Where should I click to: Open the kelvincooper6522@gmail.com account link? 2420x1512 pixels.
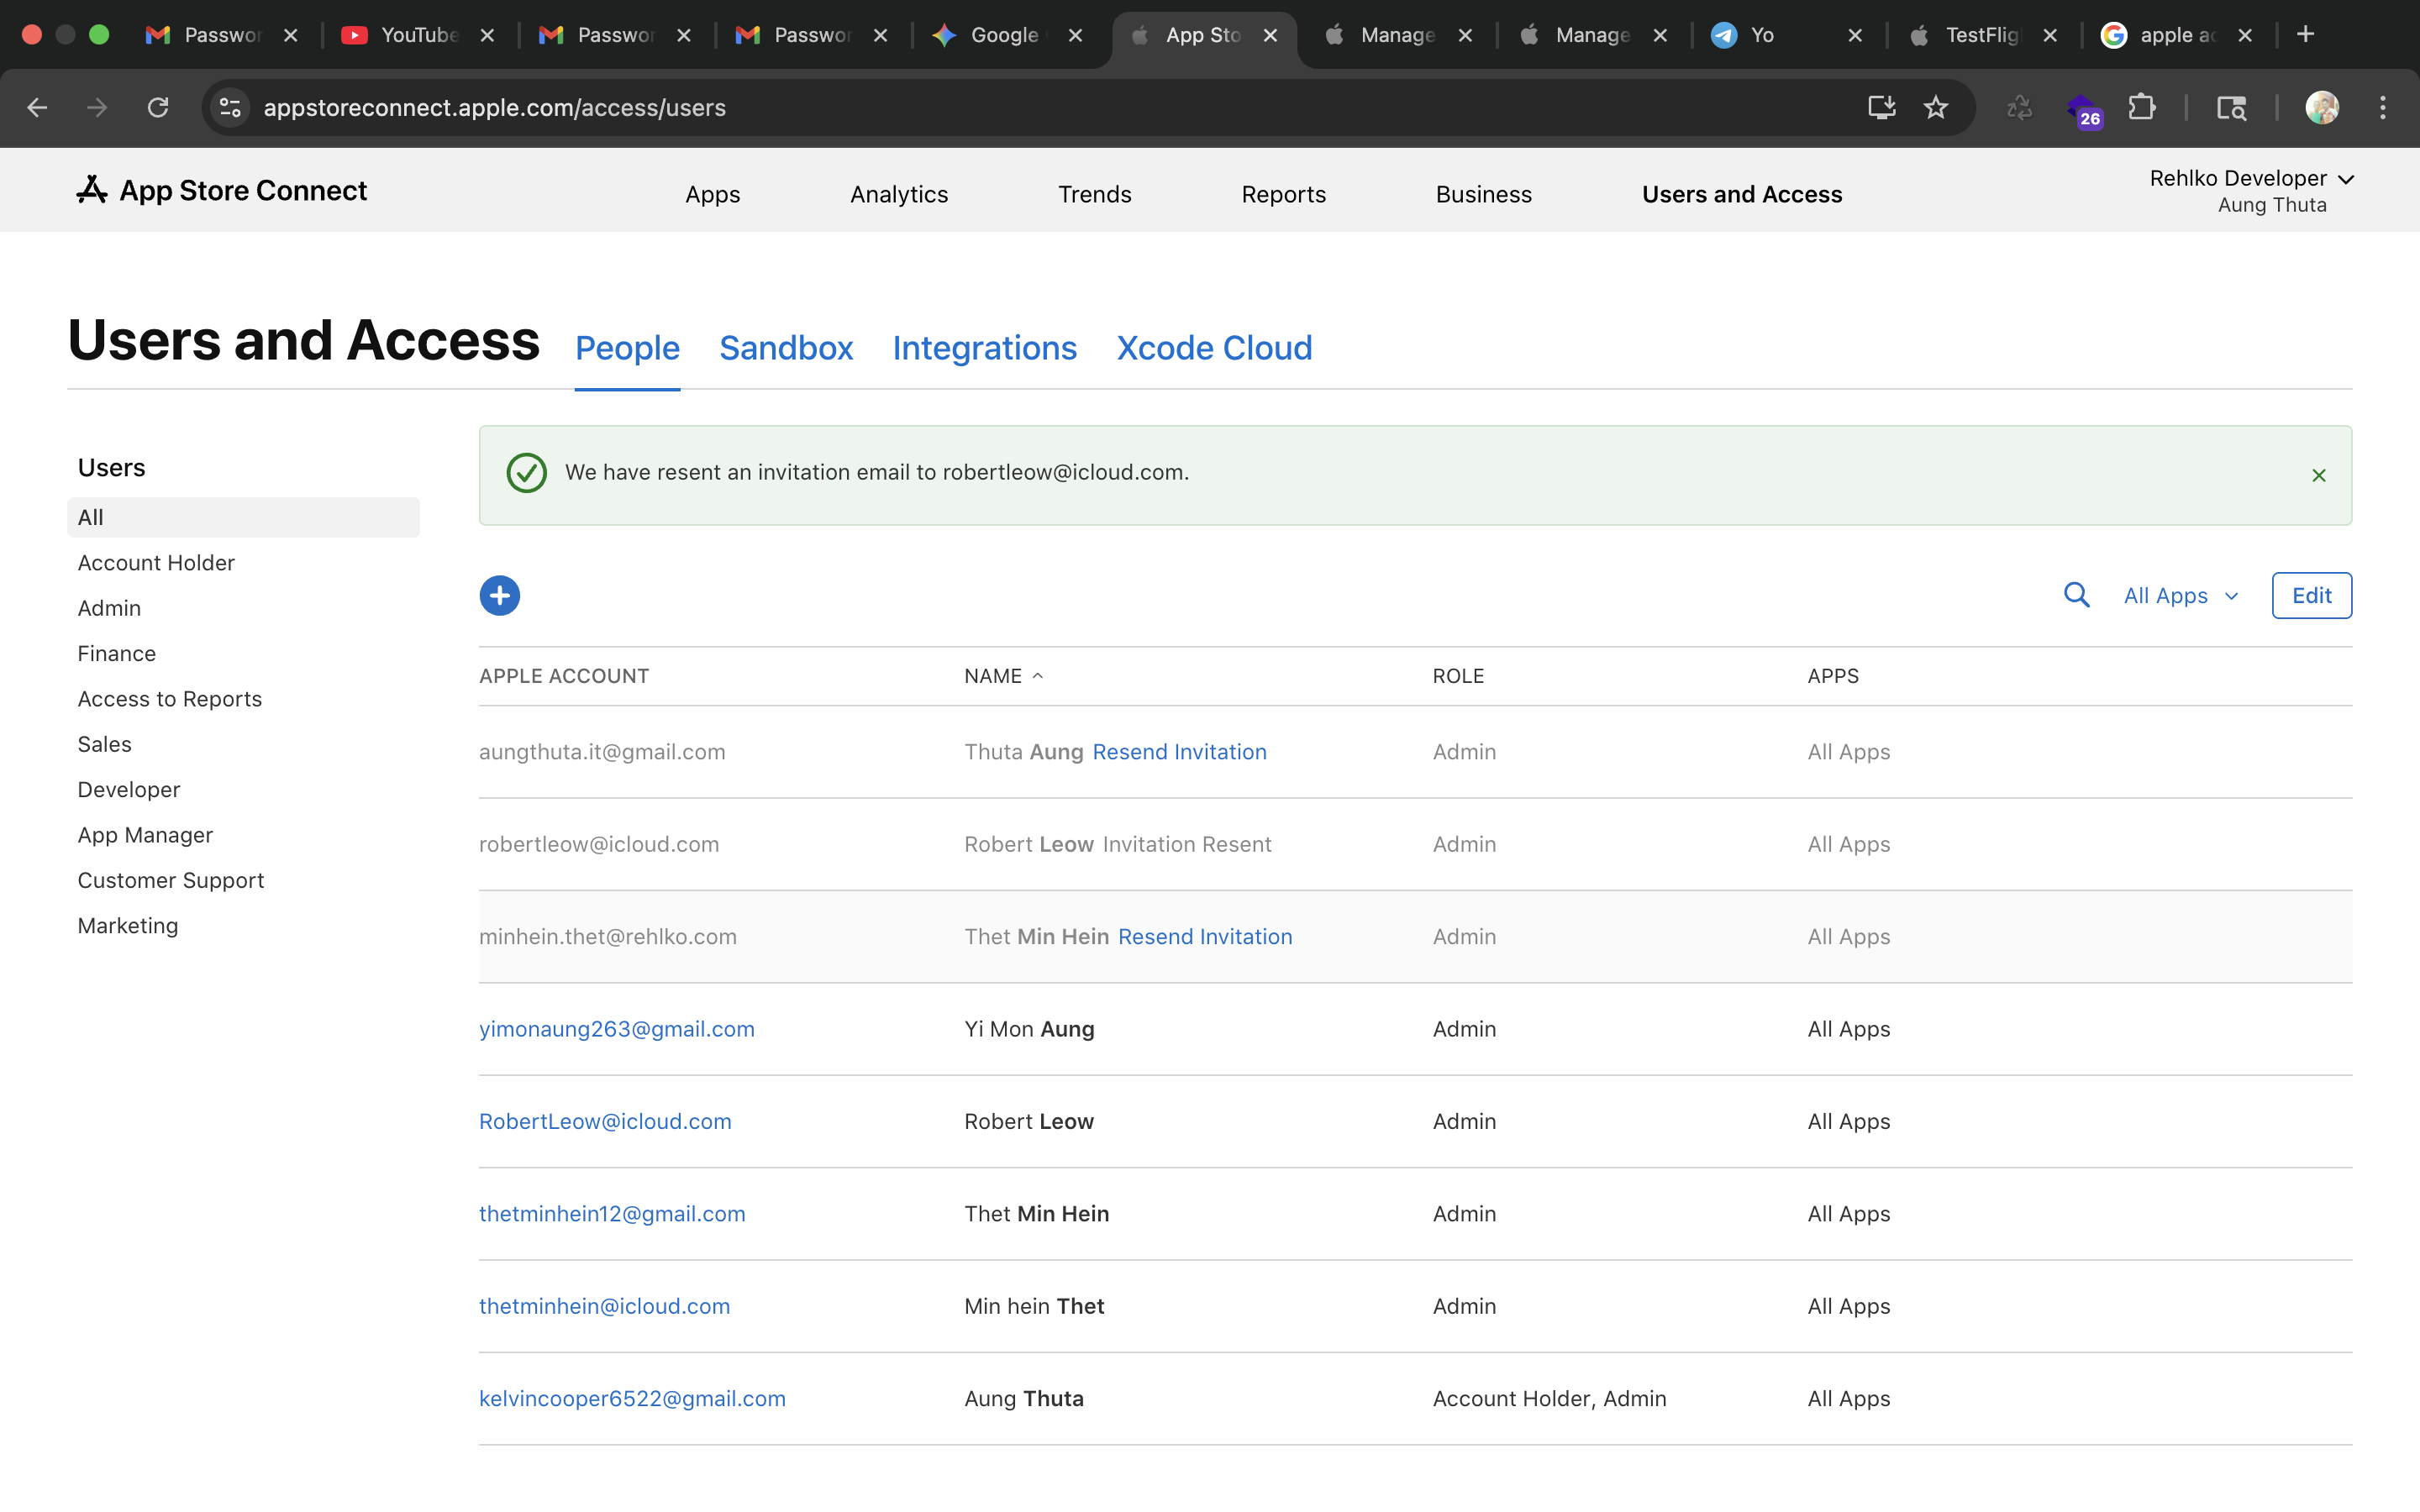(632, 1399)
